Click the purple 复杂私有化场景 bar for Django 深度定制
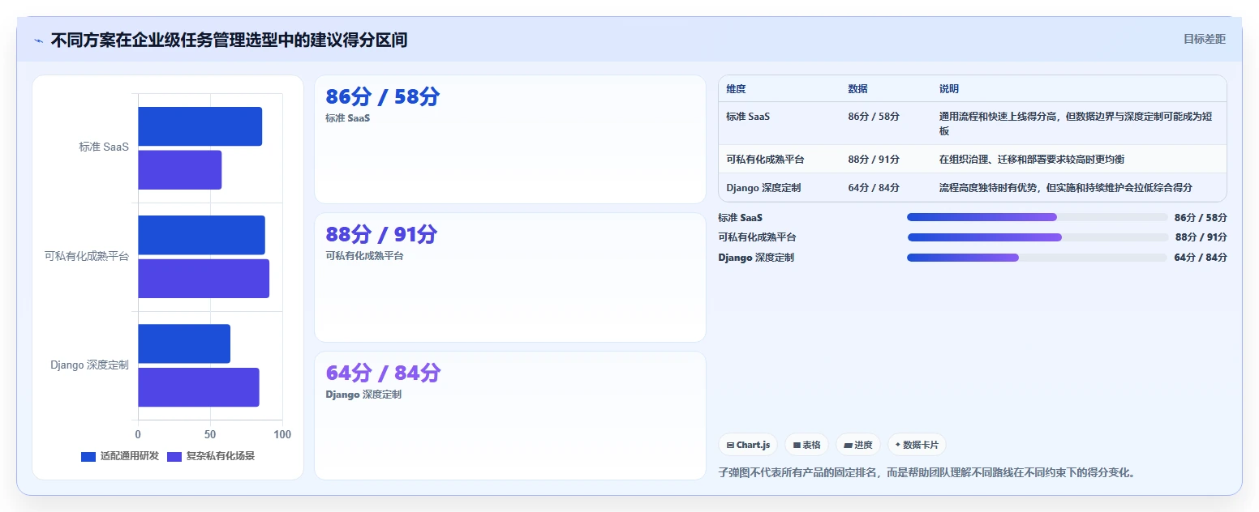 point(199,387)
